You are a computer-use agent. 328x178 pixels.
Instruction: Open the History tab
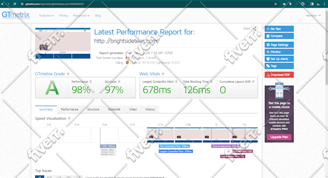coord(150,109)
